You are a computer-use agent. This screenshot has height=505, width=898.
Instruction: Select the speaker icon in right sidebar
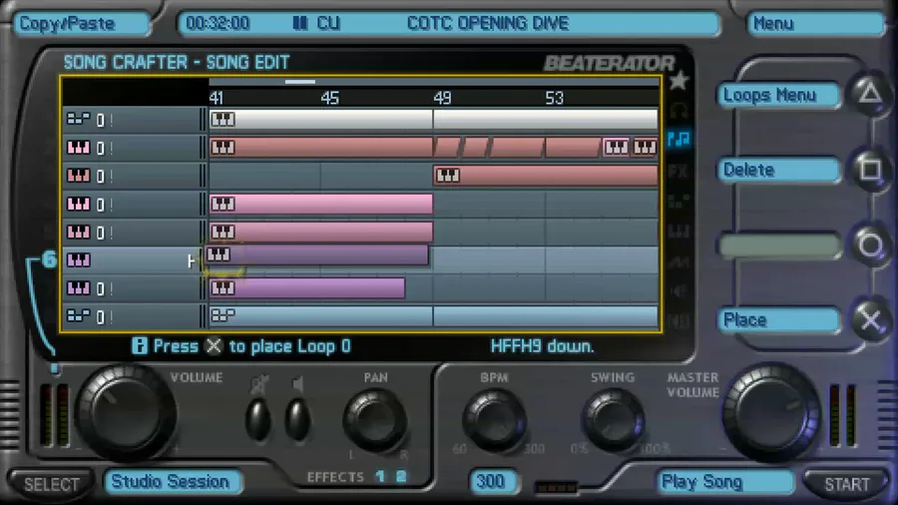tap(678, 290)
